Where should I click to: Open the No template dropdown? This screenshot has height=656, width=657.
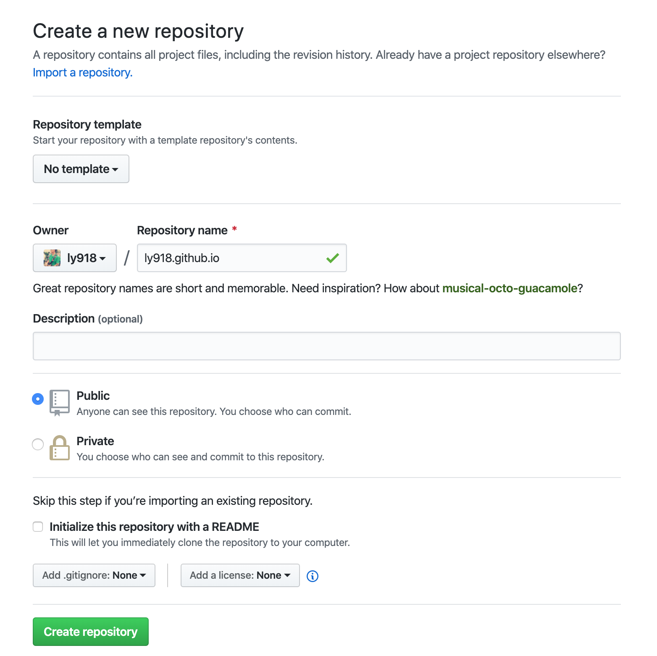pos(81,169)
